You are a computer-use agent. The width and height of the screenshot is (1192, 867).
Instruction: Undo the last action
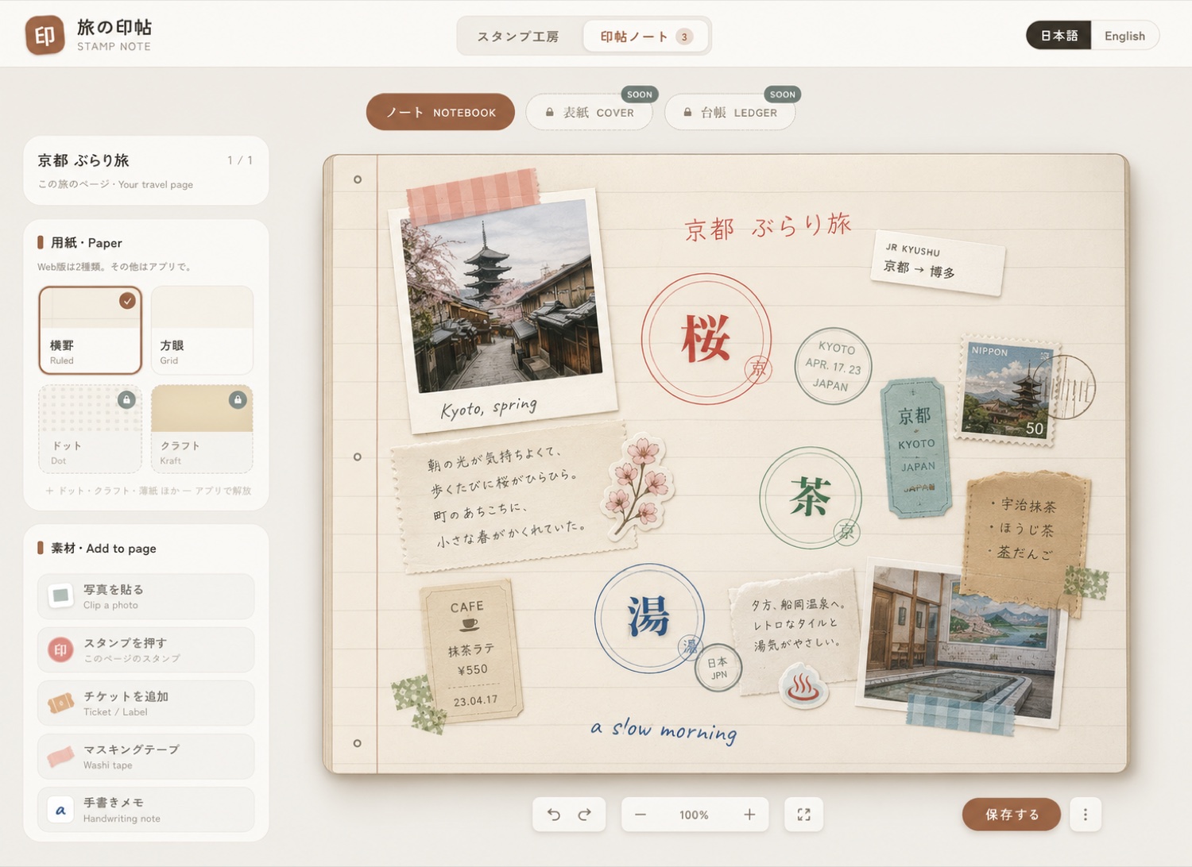(x=554, y=815)
